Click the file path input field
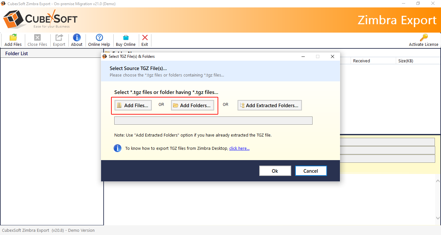 (x=213, y=120)
